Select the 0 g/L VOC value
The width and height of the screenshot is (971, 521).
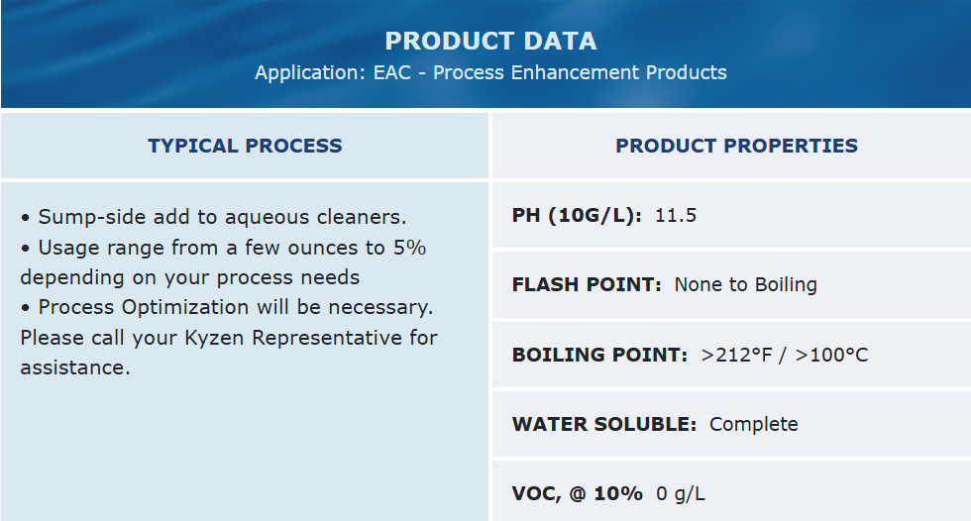coord(680,493)
